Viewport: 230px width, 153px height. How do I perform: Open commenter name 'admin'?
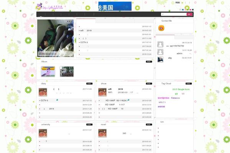[179, 54]
